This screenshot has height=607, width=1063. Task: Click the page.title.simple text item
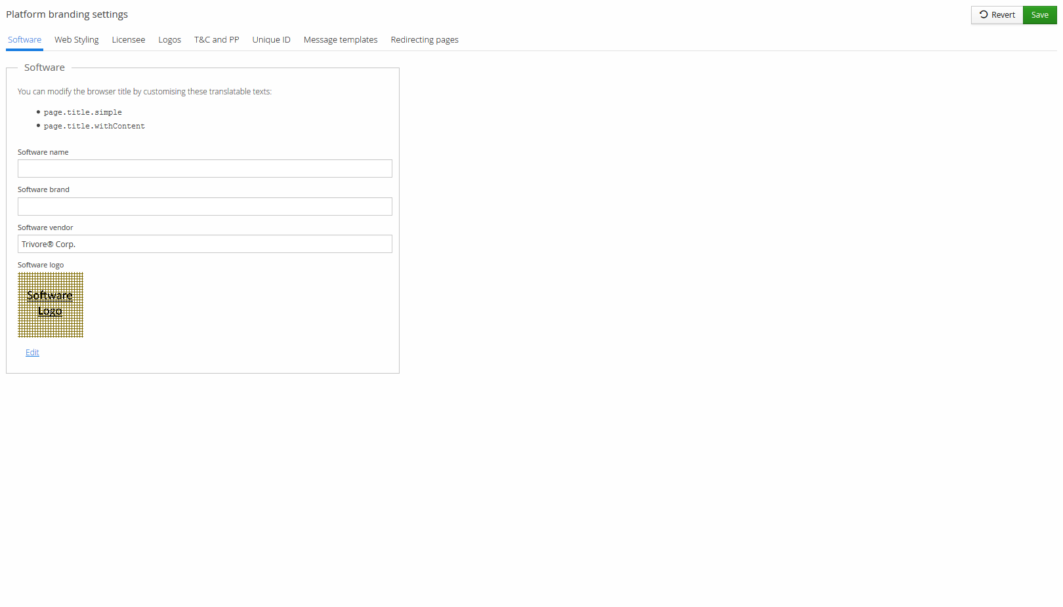click(83, 113)
